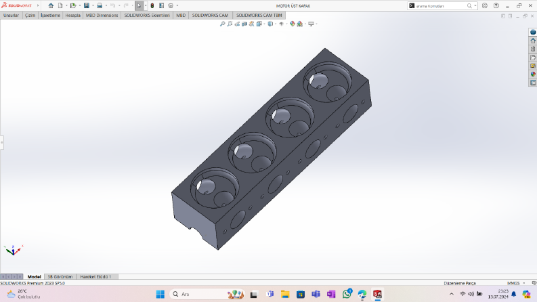This screenshot has width=537, height=302.
Task: Click the Windows taskbar search box
Action: click(207, 294)
